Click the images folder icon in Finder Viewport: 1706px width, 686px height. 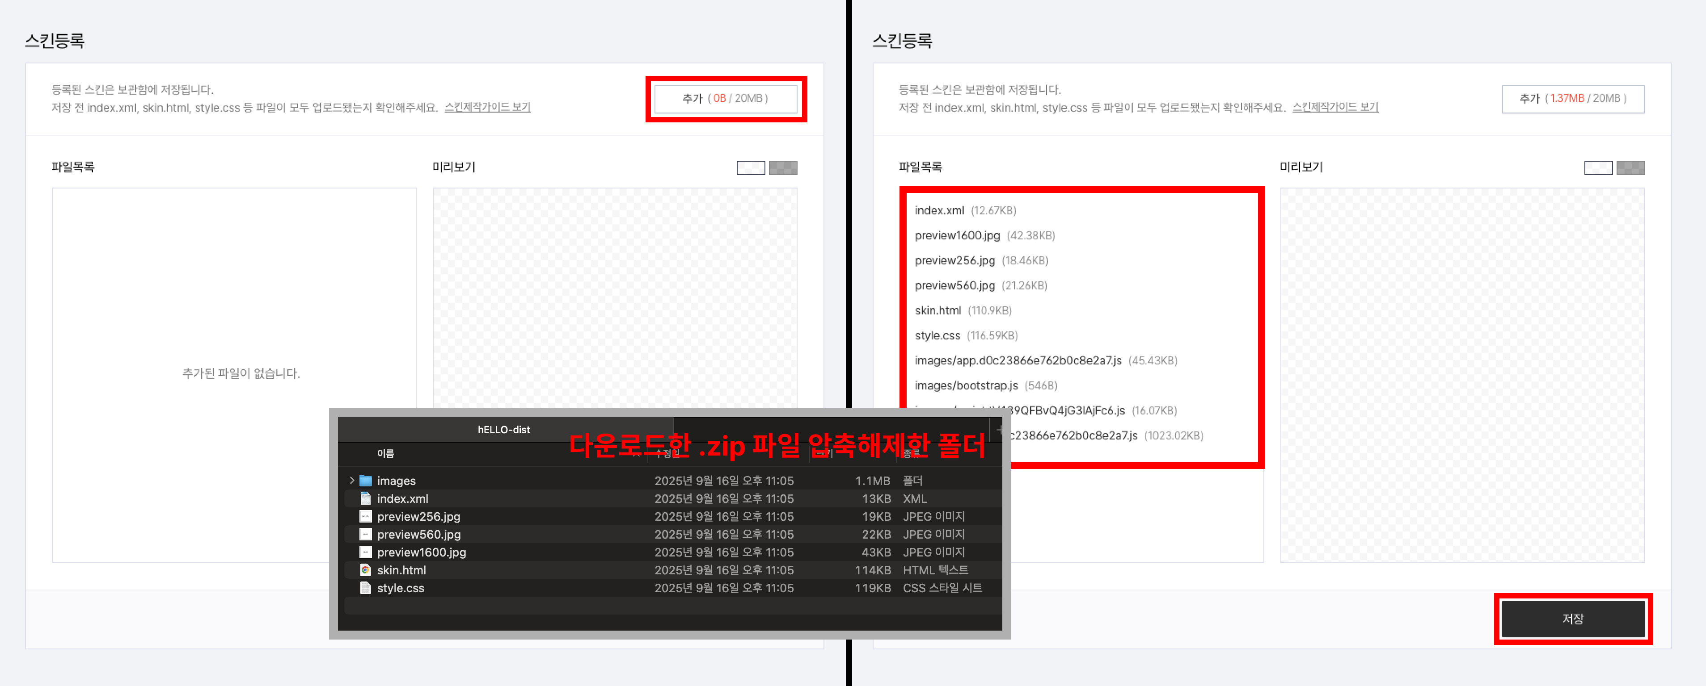click(x=366, y=481)
